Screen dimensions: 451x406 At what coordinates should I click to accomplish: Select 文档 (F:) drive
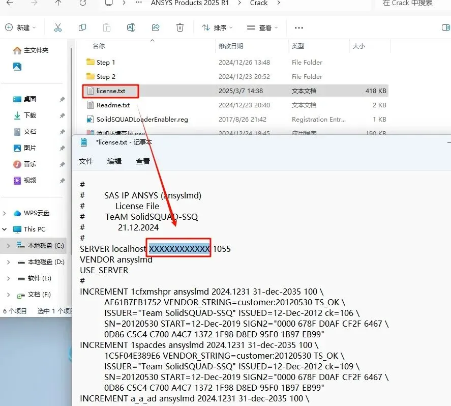[34, 295]
